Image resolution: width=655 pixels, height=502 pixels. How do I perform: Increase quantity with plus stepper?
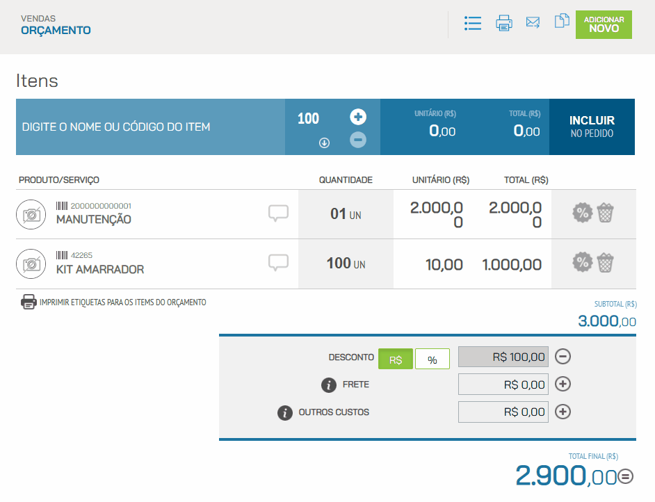point(358,117)
